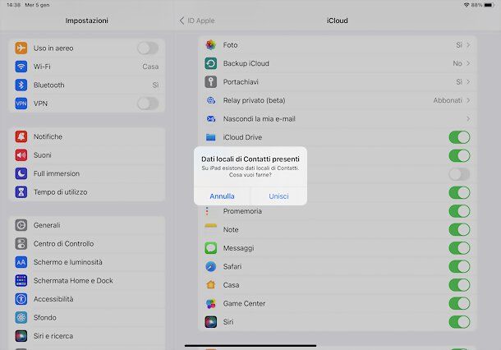Tap the Game Center icon
The width and height of the screenshot is (501, 350).
tap(211, 303)
